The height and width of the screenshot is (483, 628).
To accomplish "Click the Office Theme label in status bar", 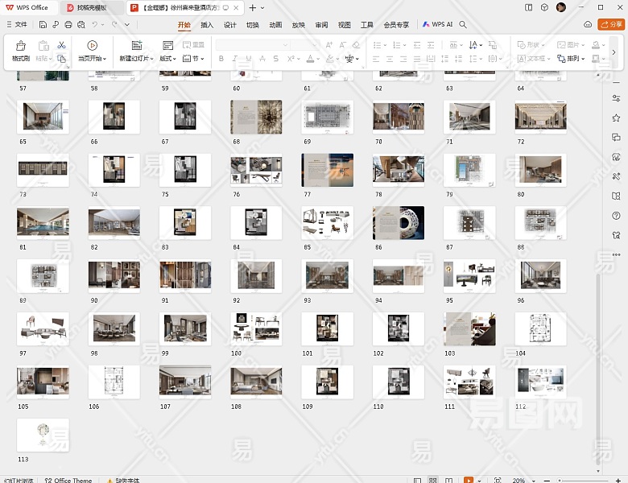I will [x=72, y=480].
